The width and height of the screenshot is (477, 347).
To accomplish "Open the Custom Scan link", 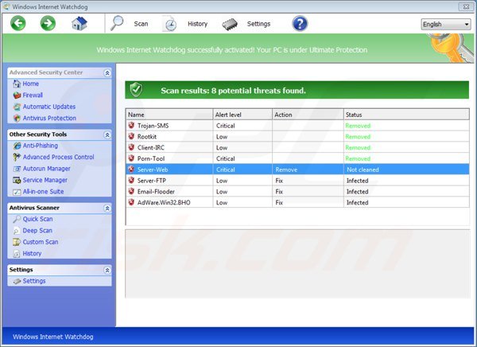I will [41, 242].
